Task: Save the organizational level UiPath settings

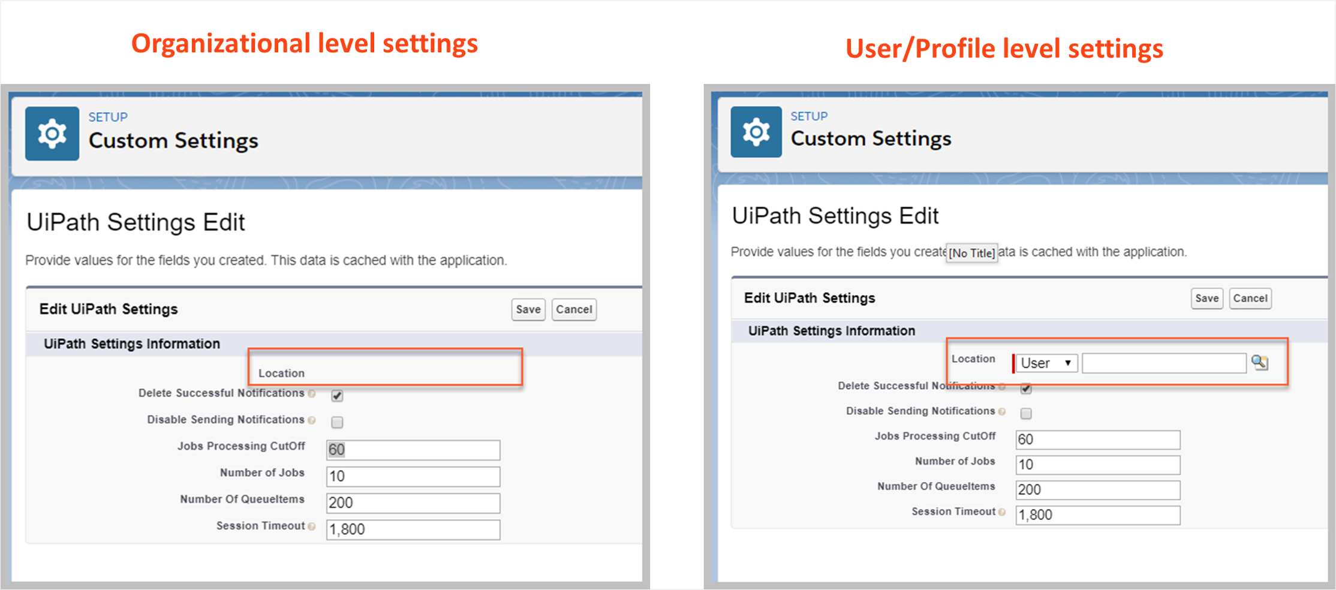Action: click(x=528, y=309)
